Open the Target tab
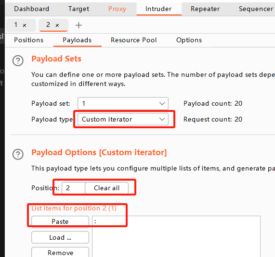 (79, 9)
